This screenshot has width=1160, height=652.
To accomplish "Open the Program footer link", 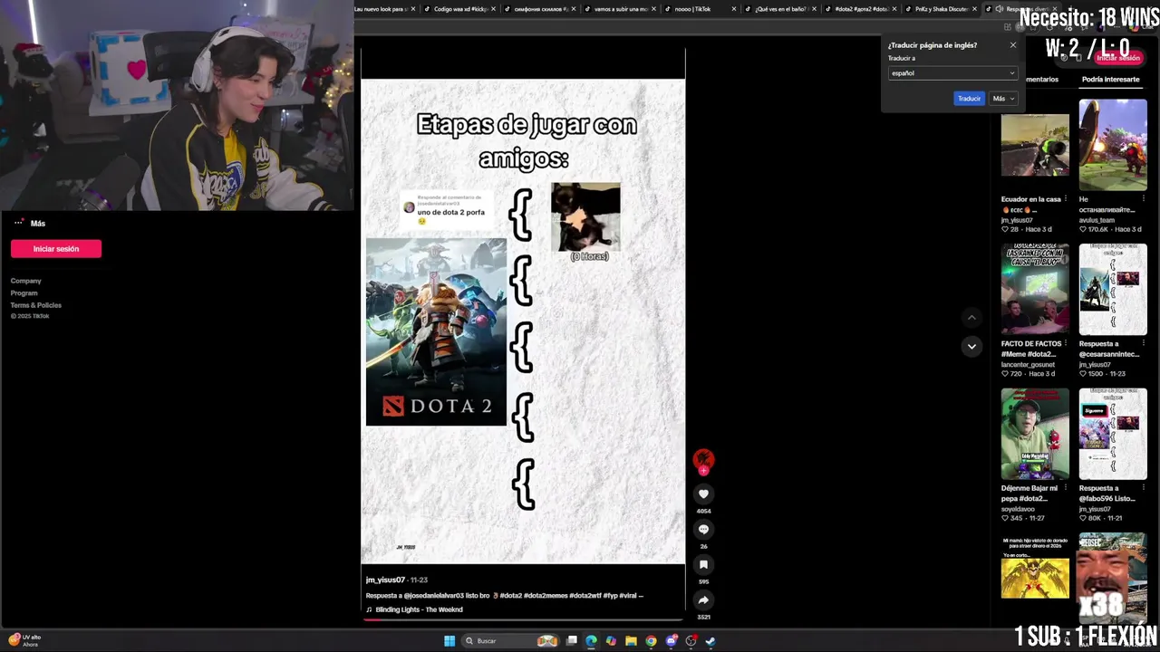I will coord(24,293).
